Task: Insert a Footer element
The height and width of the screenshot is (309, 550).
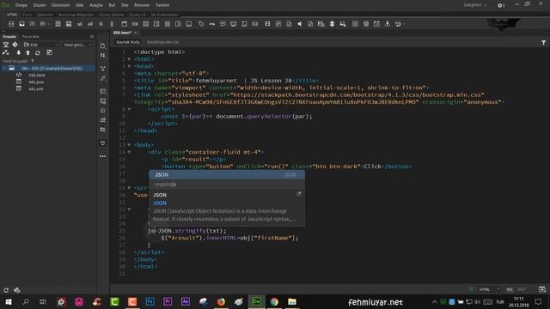Action: 189,24
